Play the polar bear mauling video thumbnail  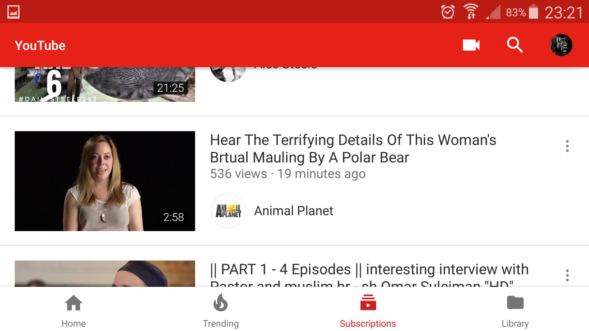click(105, 181)
